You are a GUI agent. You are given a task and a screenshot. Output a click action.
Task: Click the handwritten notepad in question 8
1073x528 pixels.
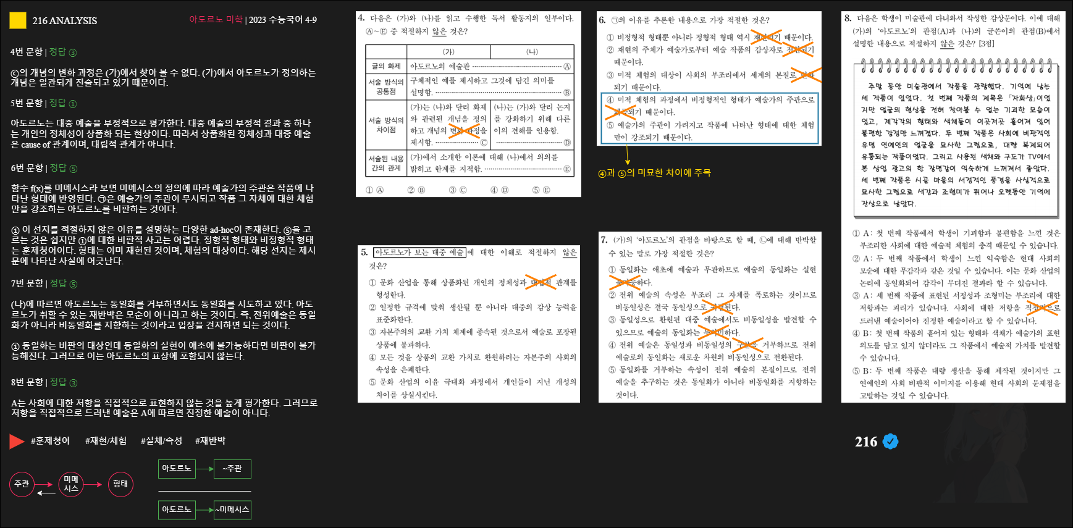[x=957, y=138]
